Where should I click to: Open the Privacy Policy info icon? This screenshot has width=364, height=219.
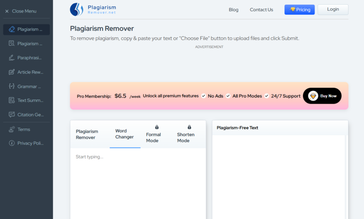[x=12, y=143]
